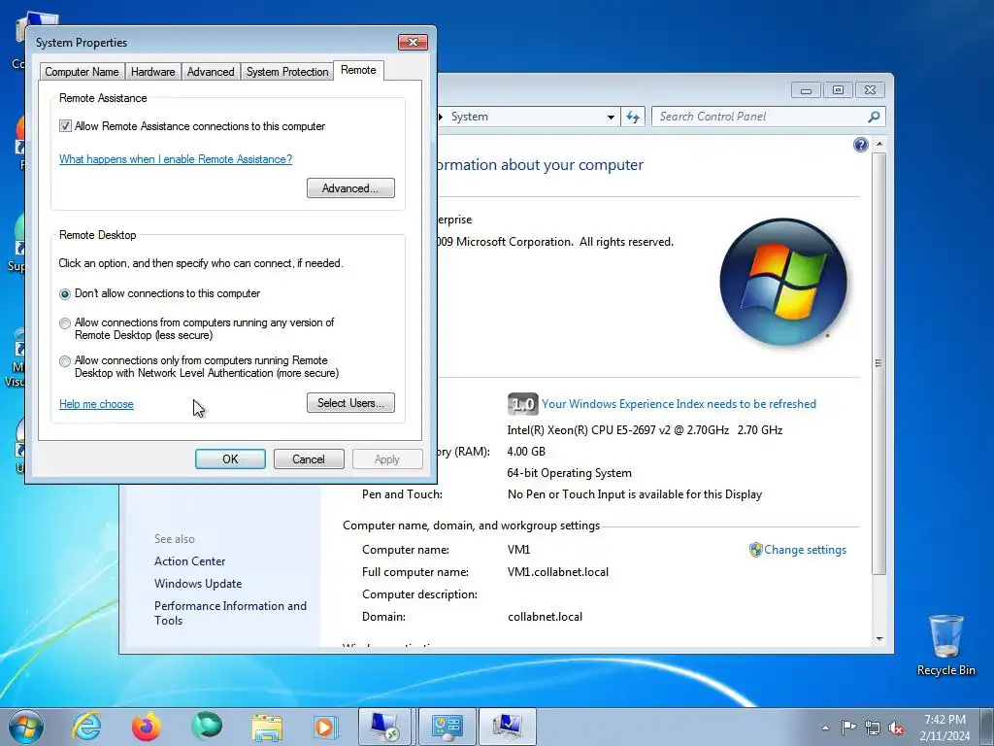Select Network Level Authentication option

(65, 361)
